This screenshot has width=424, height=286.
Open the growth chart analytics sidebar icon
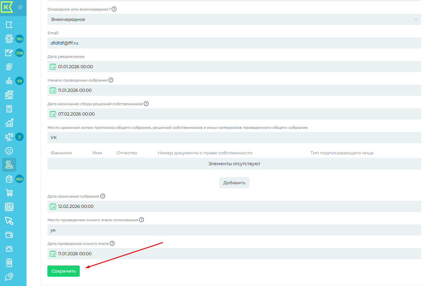point(9,123)
